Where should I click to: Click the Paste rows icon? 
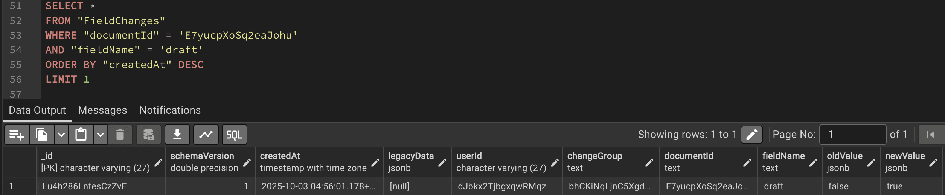point(81,135)
